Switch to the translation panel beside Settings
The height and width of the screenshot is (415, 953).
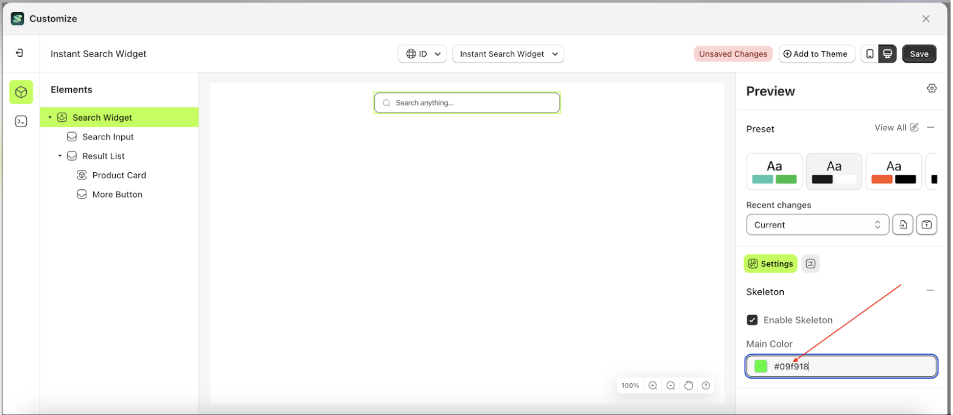[810, 263]
